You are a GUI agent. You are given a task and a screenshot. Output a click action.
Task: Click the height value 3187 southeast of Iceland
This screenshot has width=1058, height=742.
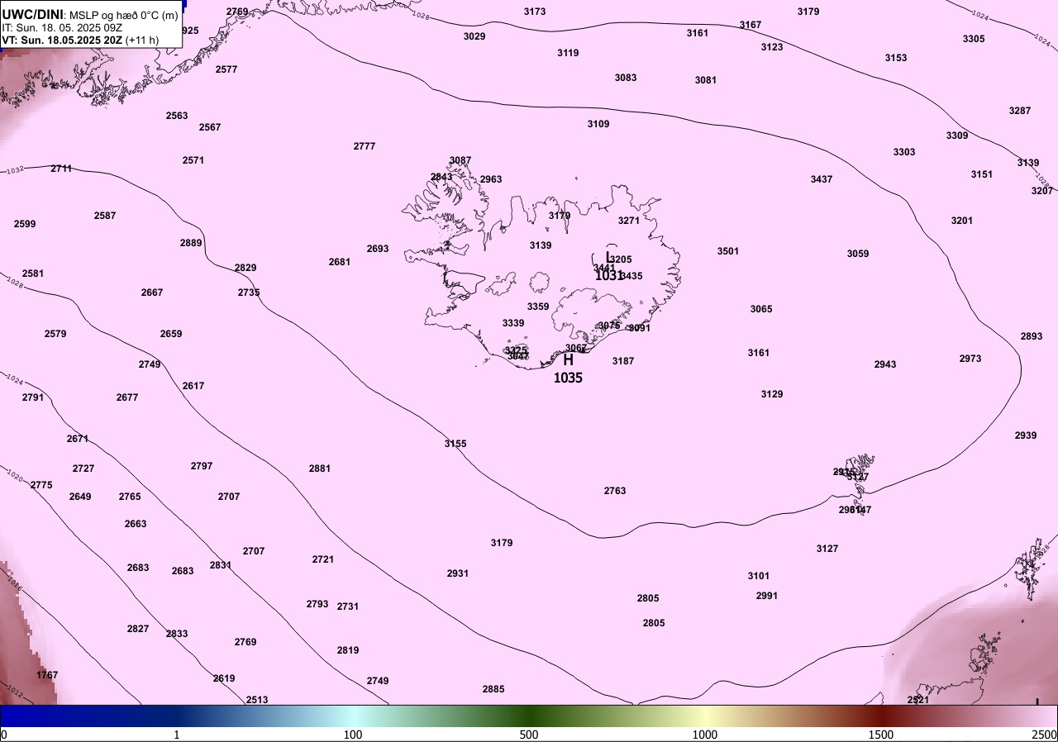pos(623,361)
